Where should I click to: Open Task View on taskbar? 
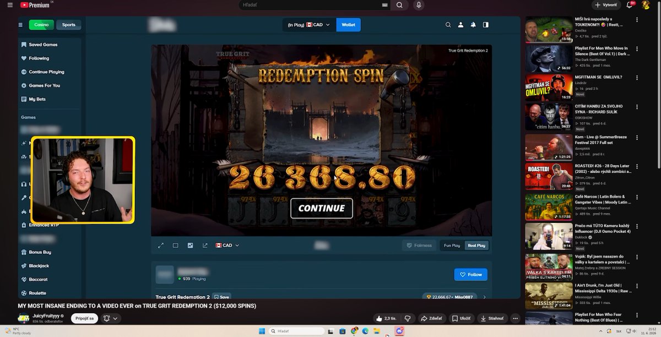tap(329, 331)
